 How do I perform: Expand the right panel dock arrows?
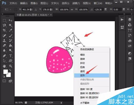(132, 14)
